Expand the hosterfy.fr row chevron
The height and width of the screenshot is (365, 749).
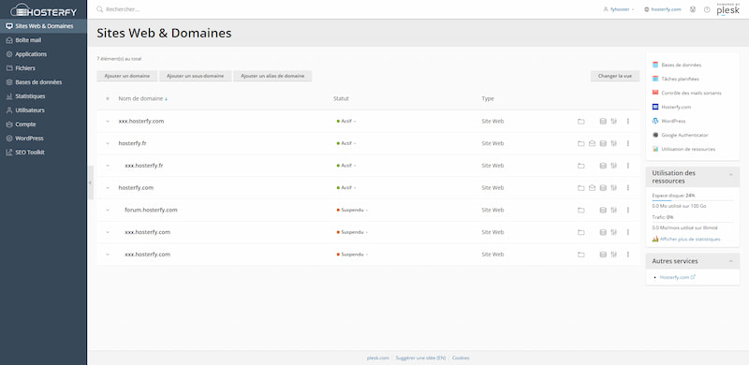coord(108,143)
